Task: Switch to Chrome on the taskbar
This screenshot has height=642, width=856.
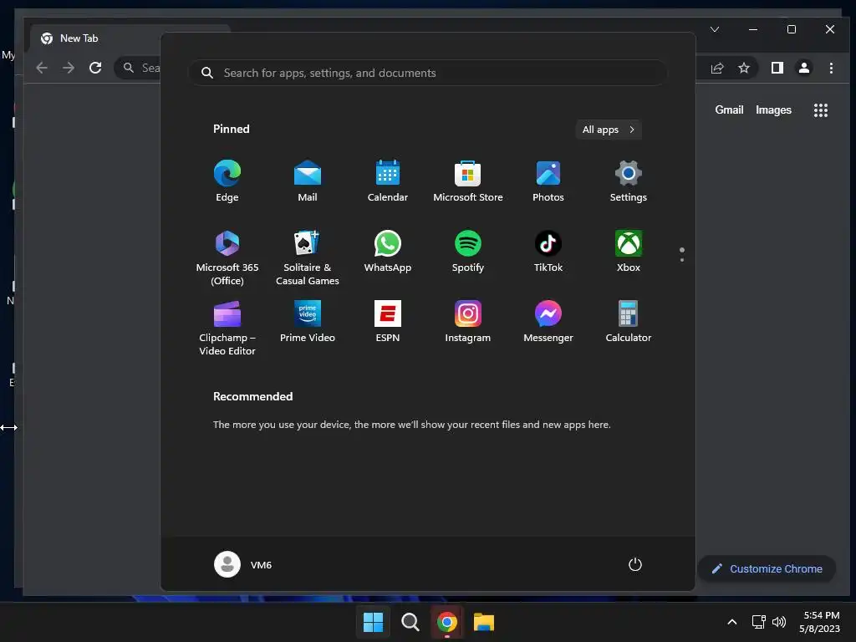Action: tap(447, 622)
